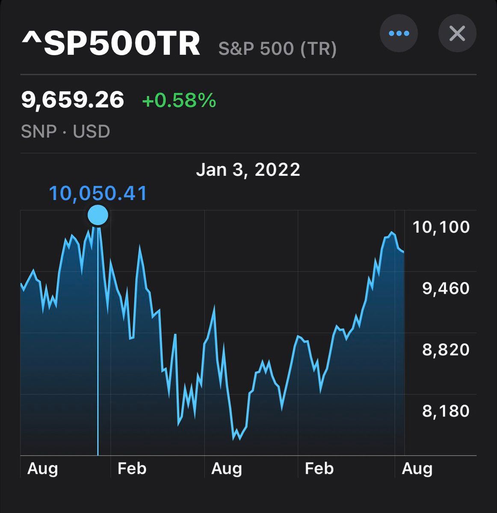Click the 8,180 y-axis label
Viewport: 497px width, 513px height.
tap(446, 411)
